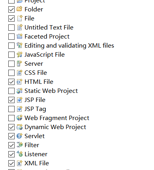Screen dimensions: 154x170
Task: Select Editing and validating XML files item
Action: click(x=69, y=46)
